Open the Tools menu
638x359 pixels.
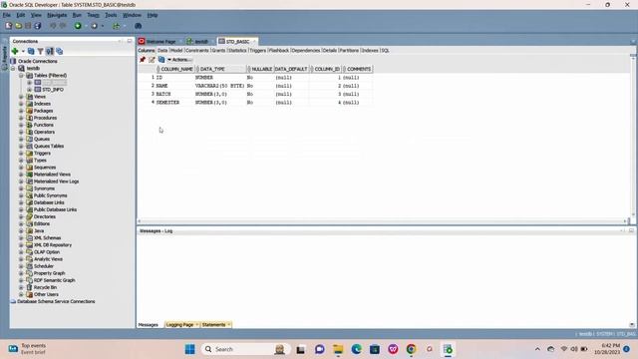[x=111, y=15]
